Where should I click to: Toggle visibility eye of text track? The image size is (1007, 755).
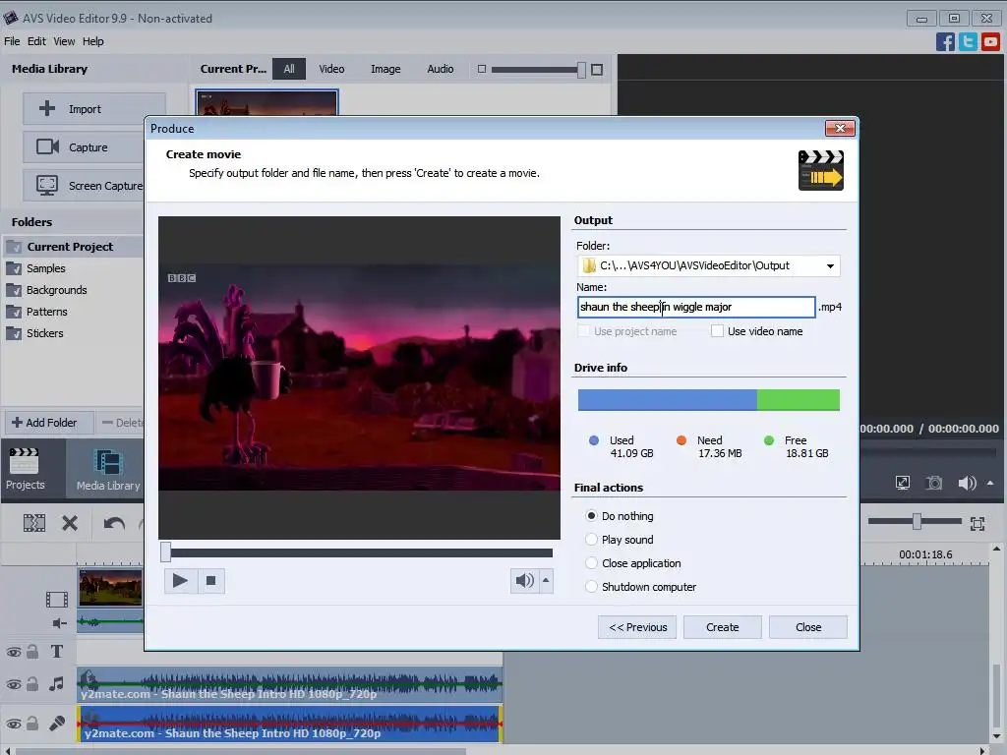14,653
